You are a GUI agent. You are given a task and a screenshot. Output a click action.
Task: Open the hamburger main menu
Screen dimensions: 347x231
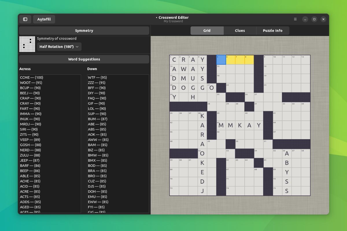click(295, 19)
